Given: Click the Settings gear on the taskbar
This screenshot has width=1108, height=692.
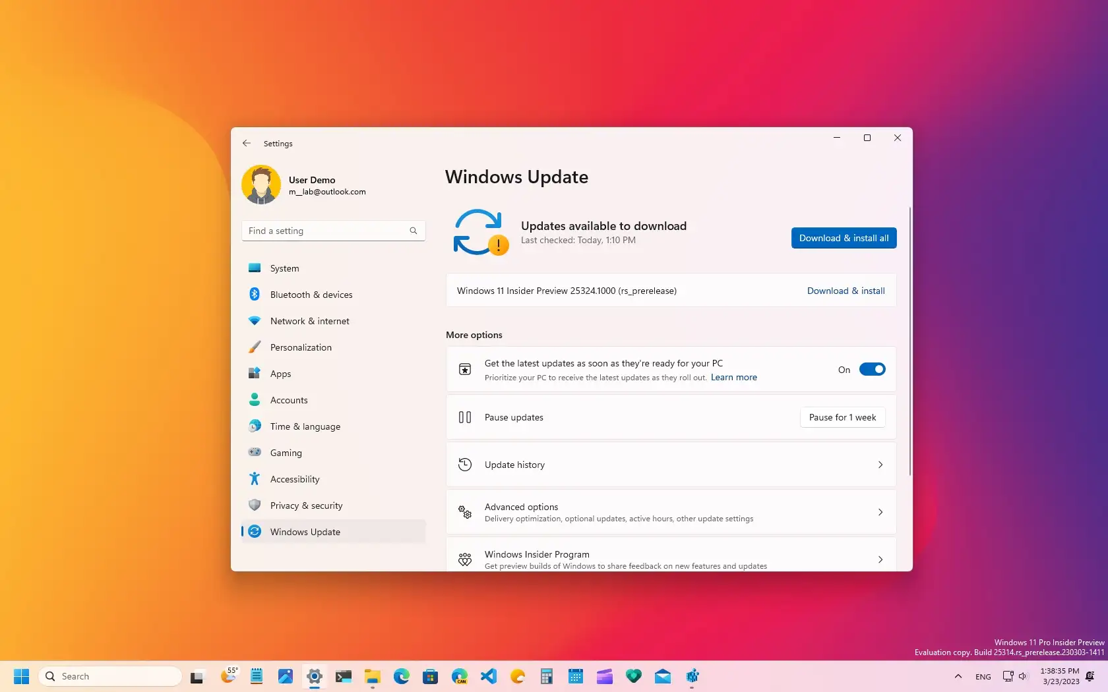Looking at the screenshot, I should click(315, 676).
